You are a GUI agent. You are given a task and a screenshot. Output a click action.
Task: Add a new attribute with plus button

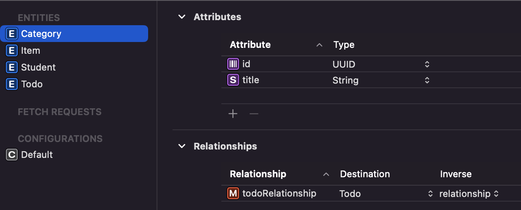(233, 114)
